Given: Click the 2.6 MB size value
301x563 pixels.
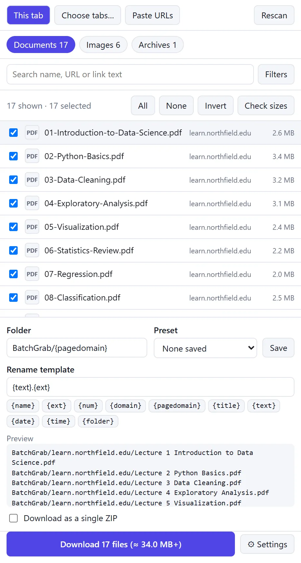Looking at the screenshot, I should point(283,133).
